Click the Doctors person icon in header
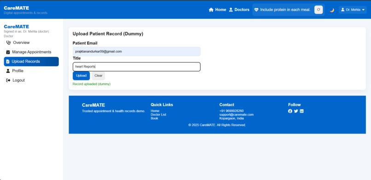This screenshot has height=180, width=371. [x=231, y=10]
